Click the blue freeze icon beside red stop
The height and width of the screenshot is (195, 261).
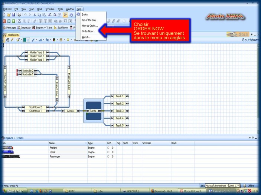point(9,21)
